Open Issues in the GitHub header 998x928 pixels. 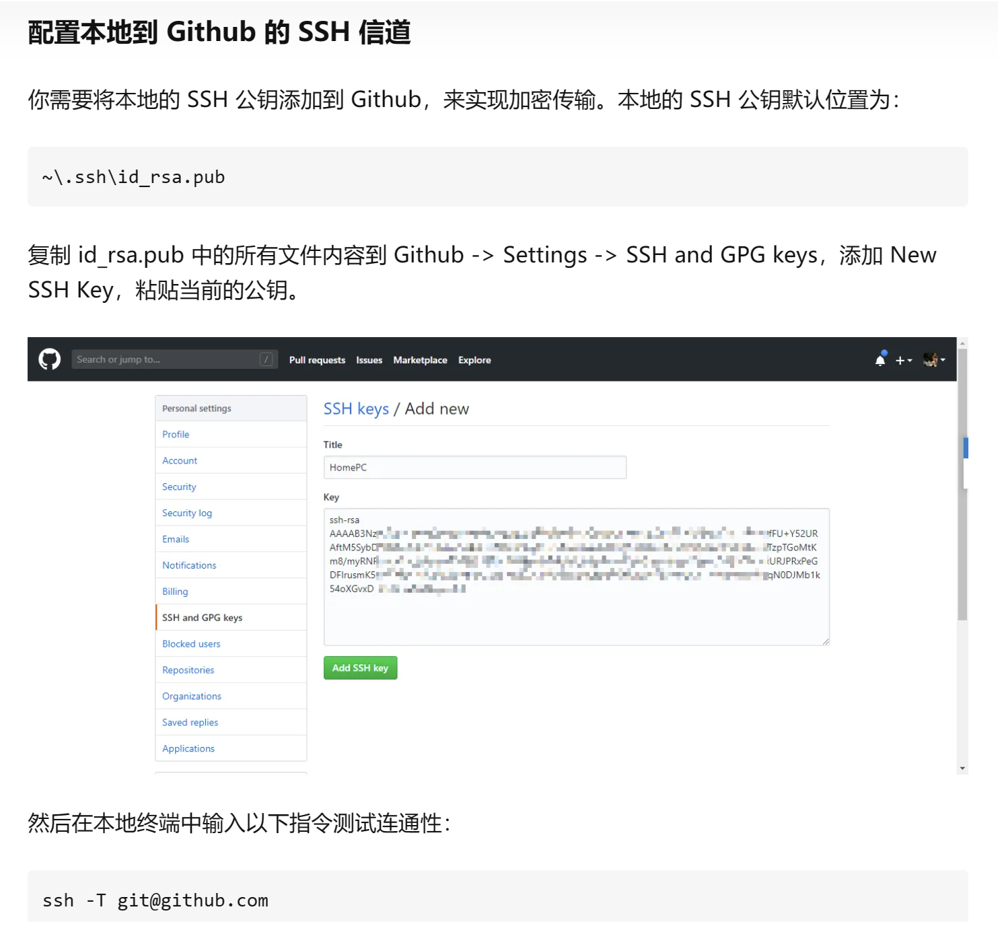pos(369,360)
